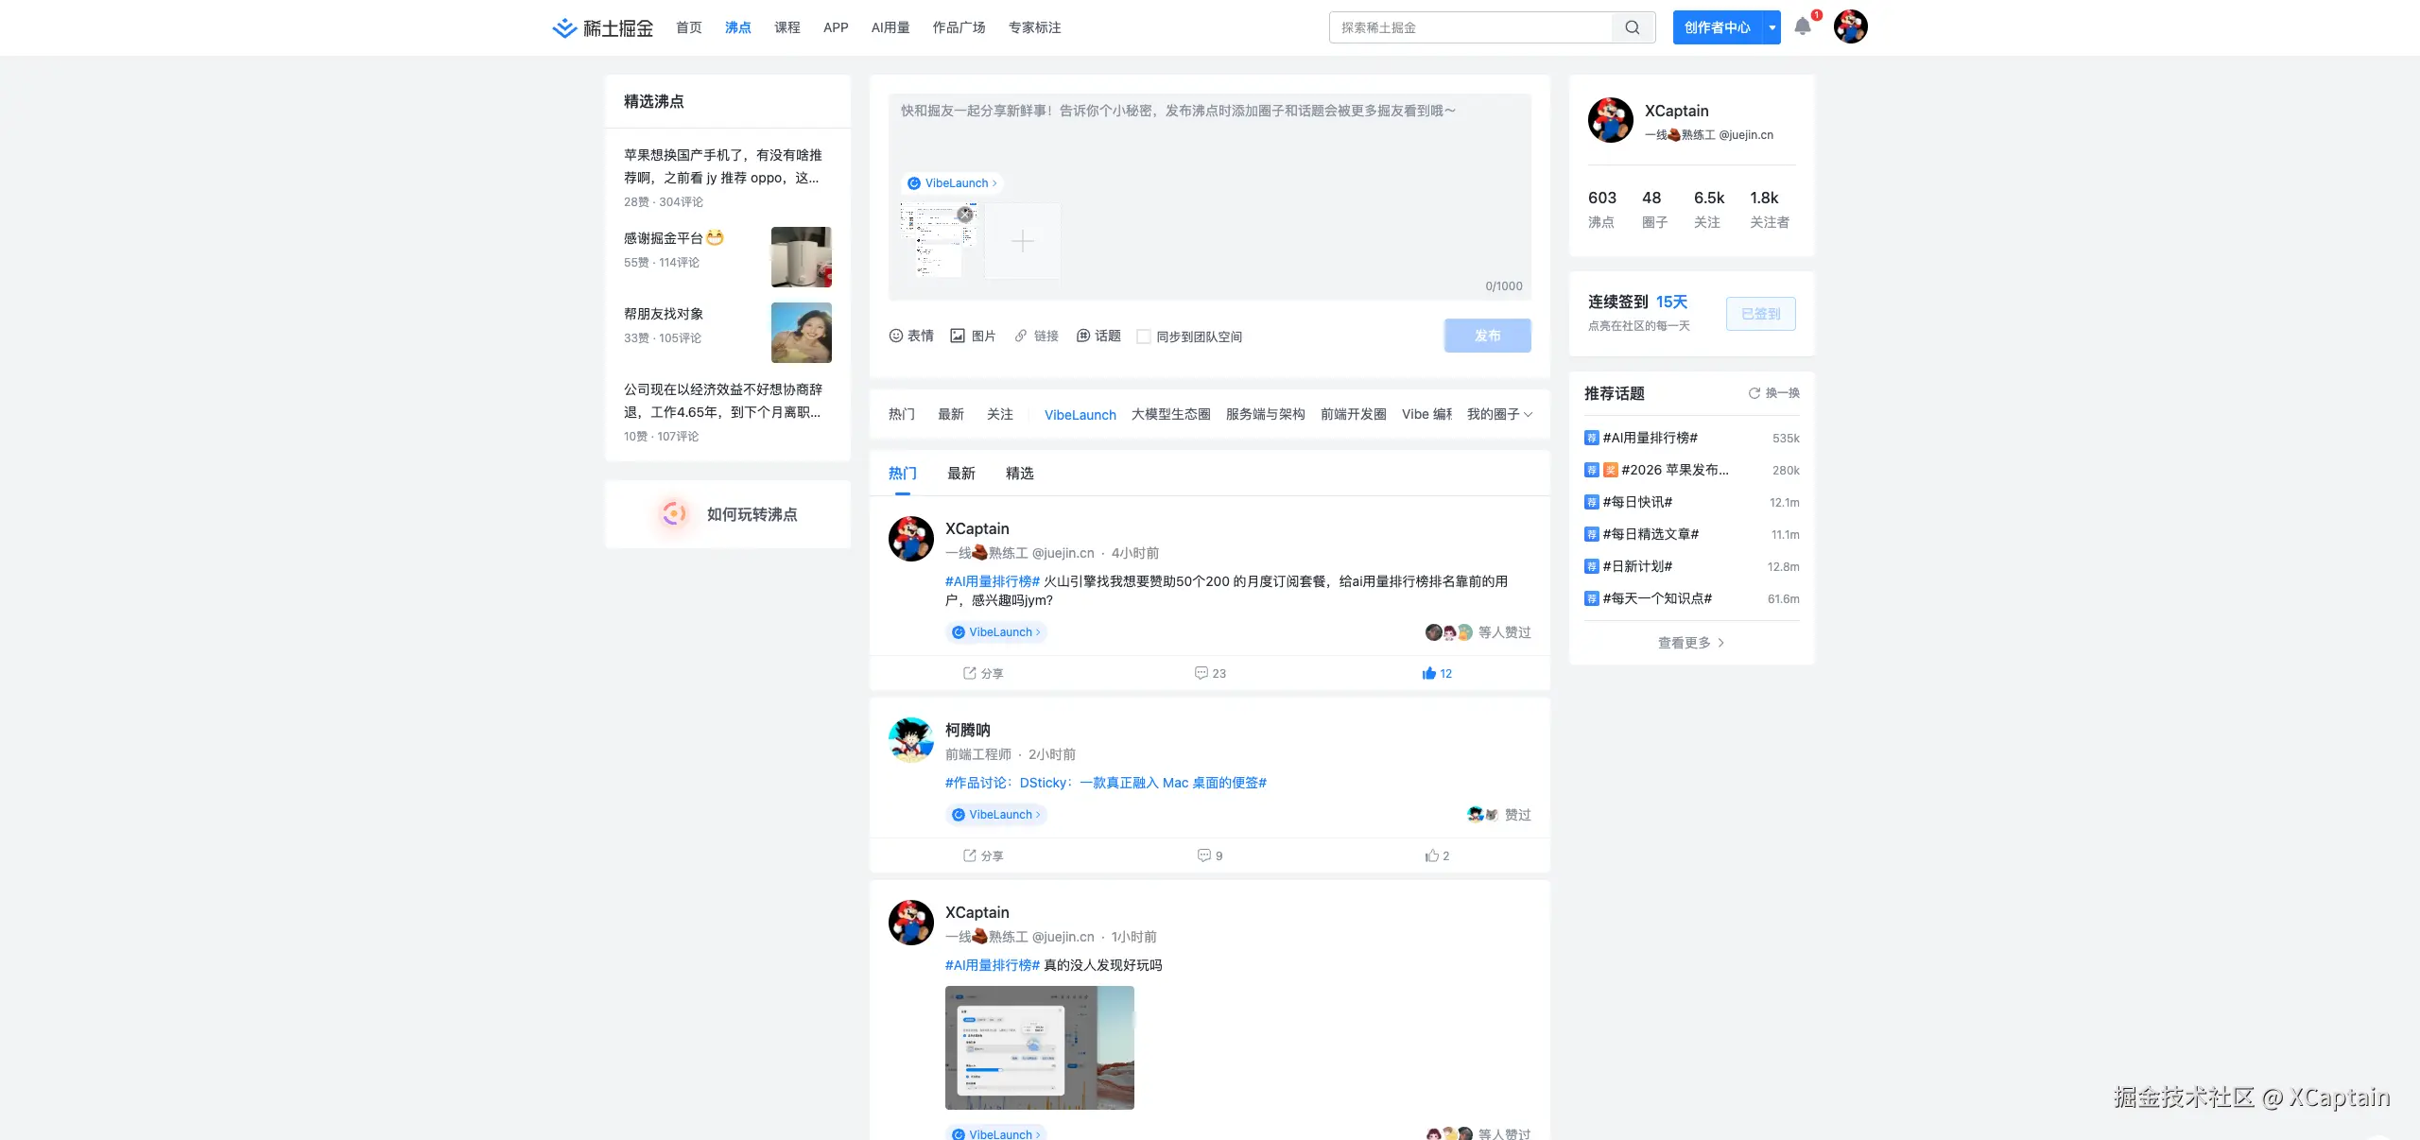2420x1140 pixels.
Task: Insert a 图片 image
Action: pos(973,336)
